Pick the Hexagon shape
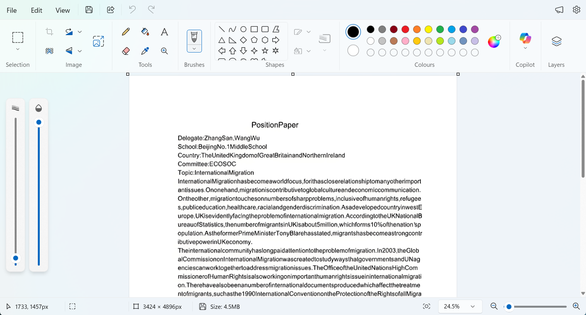This screenshot has width=586, height=315. point(265,40)
